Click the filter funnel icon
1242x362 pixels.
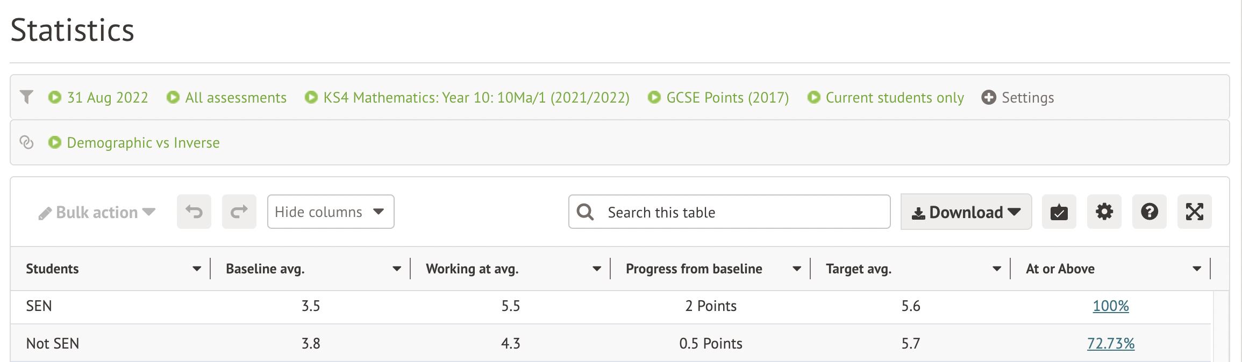[x=26, y=97]
